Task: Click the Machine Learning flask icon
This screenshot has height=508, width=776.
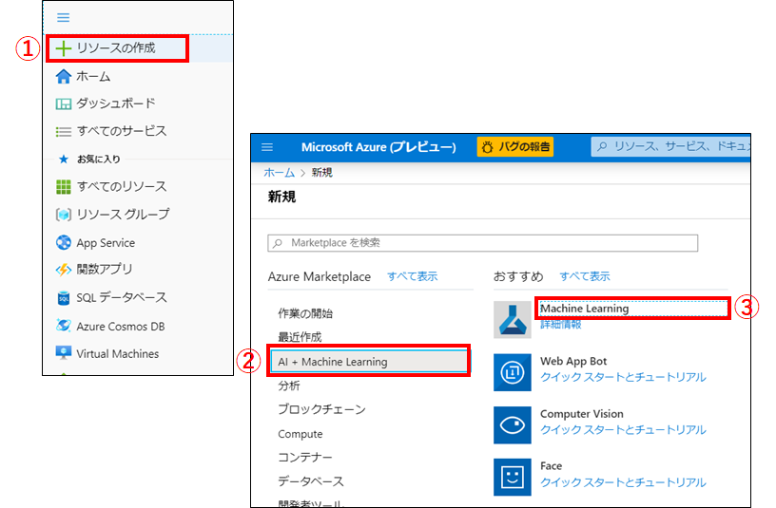Action: click(513, 320)
